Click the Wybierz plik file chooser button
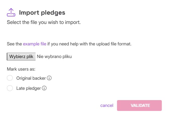The width and height of the screenshot is (170, 118). [x=21, y=56]
